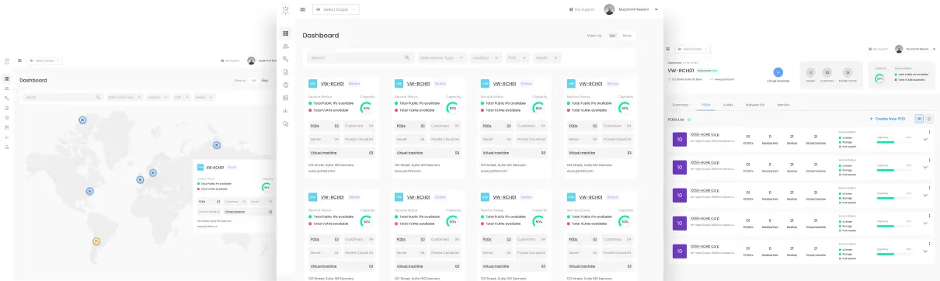Image resolution: width=940 pixels, height=281 pixels.
Task: Open Health filter dropdown in center window
Action: coord(547,57)
